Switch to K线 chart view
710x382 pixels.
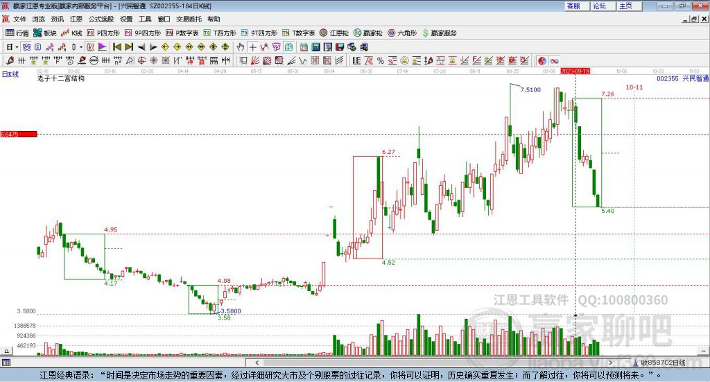coord(71,33)
